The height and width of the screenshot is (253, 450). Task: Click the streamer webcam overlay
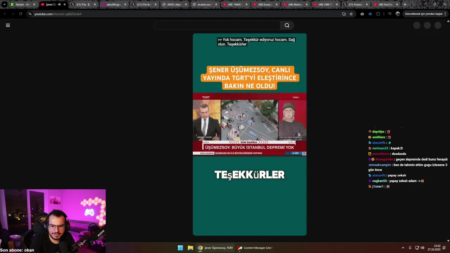coord(53,221)
